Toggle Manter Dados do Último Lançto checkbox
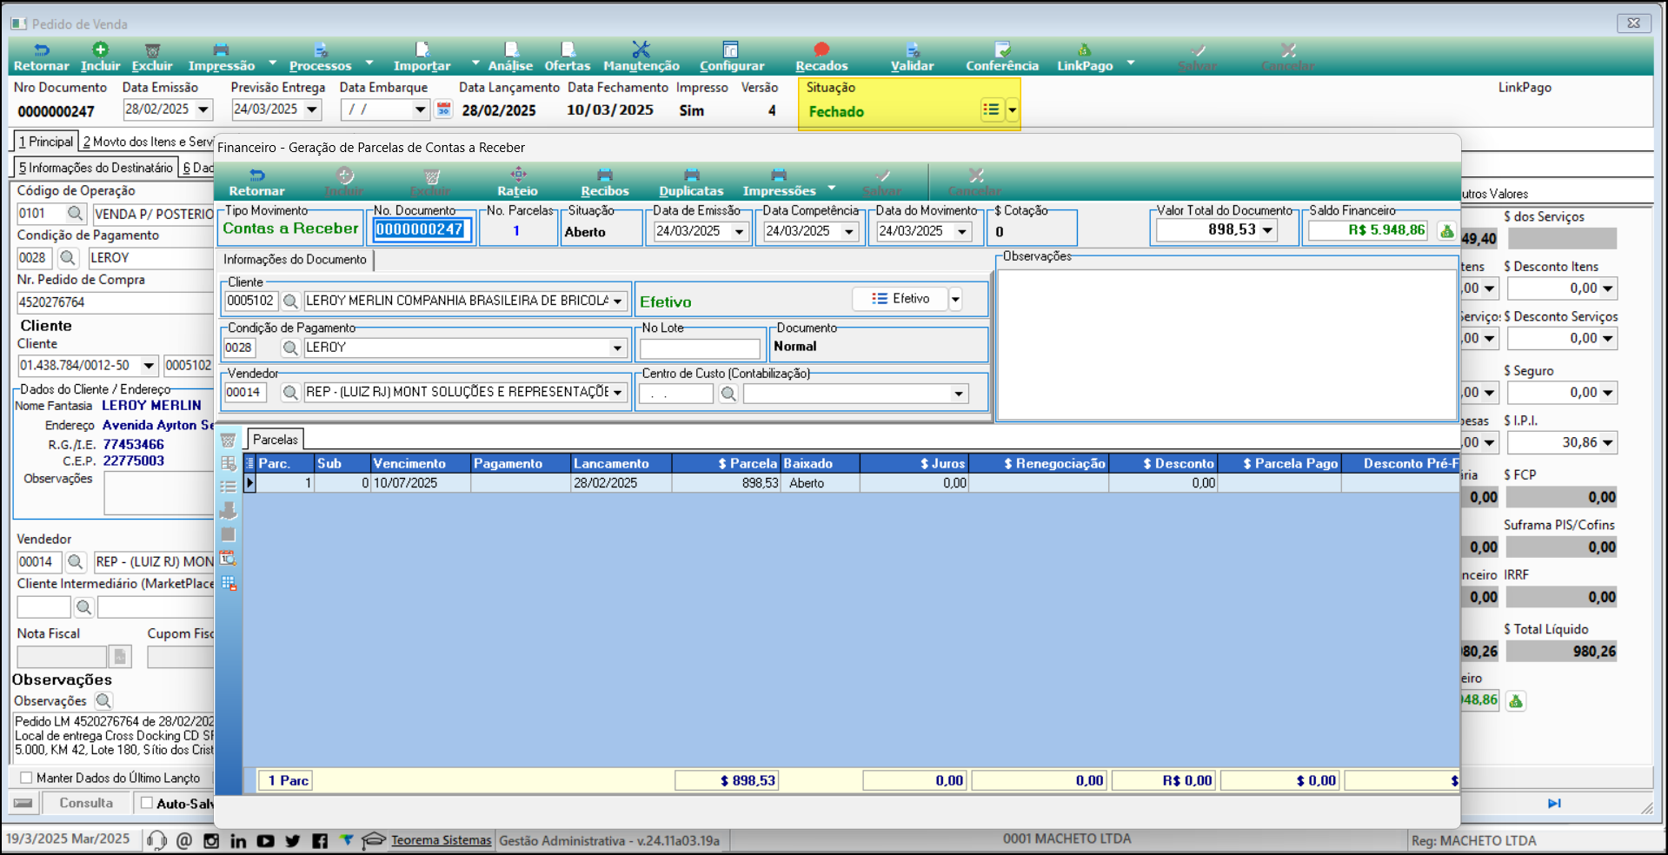The width and height of the screenshot is (1668, 855). (26, 778)
